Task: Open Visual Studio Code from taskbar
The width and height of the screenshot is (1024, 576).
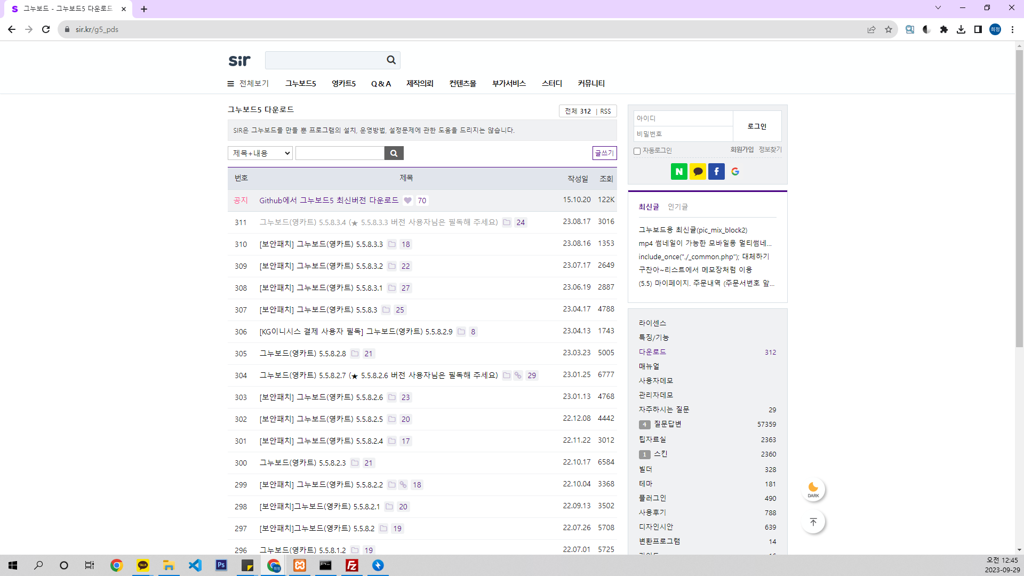Action: 195,565
